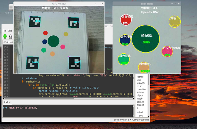
Task: Click the 'if circle1[i][1]>size_r:' line
Action: [x=66, y=88]
